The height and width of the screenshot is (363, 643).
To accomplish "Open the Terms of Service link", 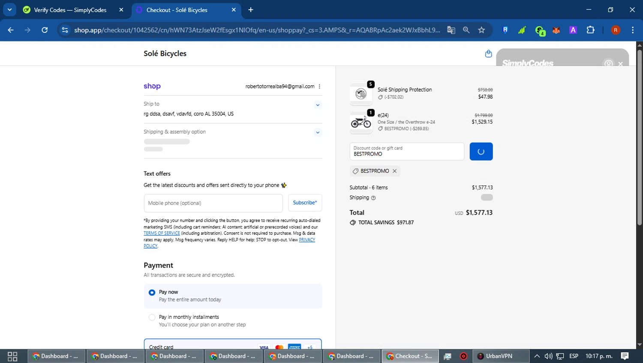I will 162,234.
